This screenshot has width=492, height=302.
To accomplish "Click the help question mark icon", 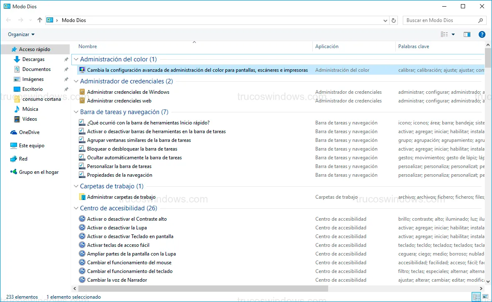I will tap(482, 34).
